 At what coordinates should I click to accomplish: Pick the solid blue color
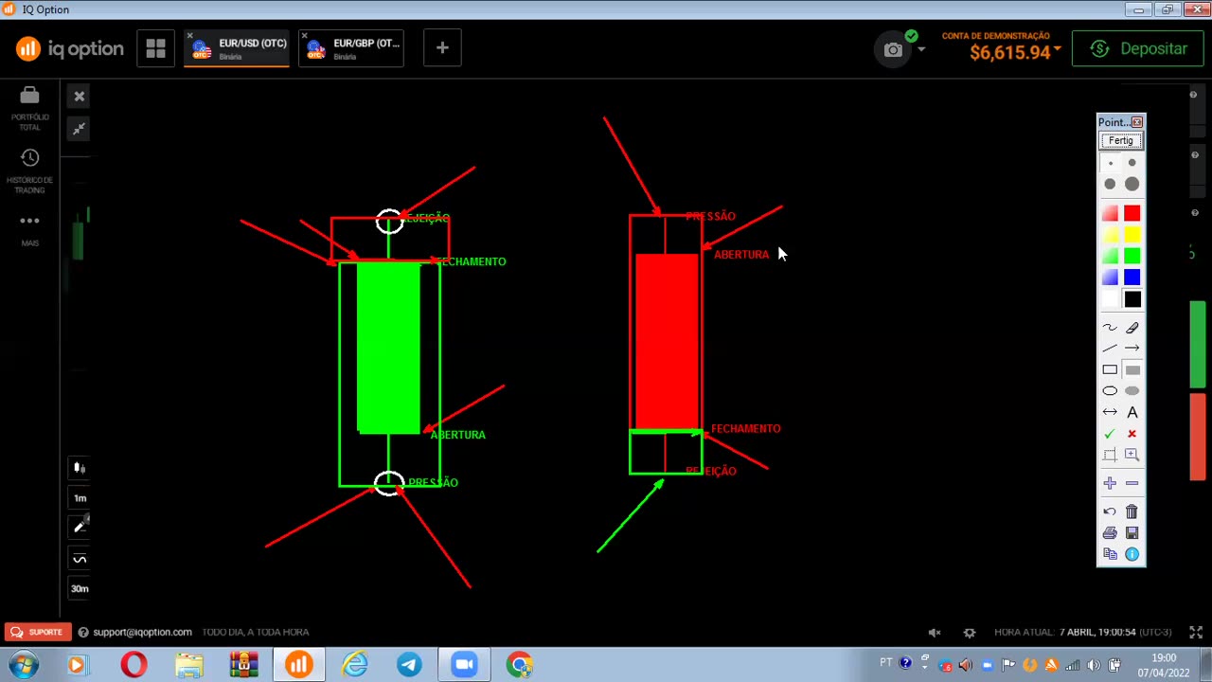[x=1132, y=278]
